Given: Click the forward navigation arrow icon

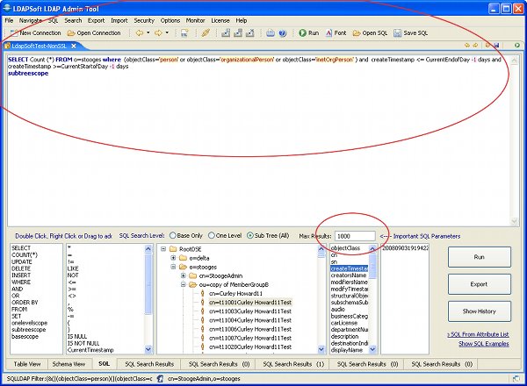Looking at the screenshot, I should pos(160,32).
